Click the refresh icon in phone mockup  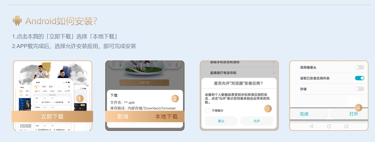(x=69, y=87)
